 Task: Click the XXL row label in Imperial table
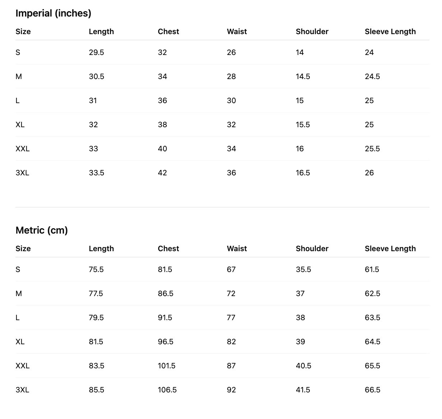(23, 149)
